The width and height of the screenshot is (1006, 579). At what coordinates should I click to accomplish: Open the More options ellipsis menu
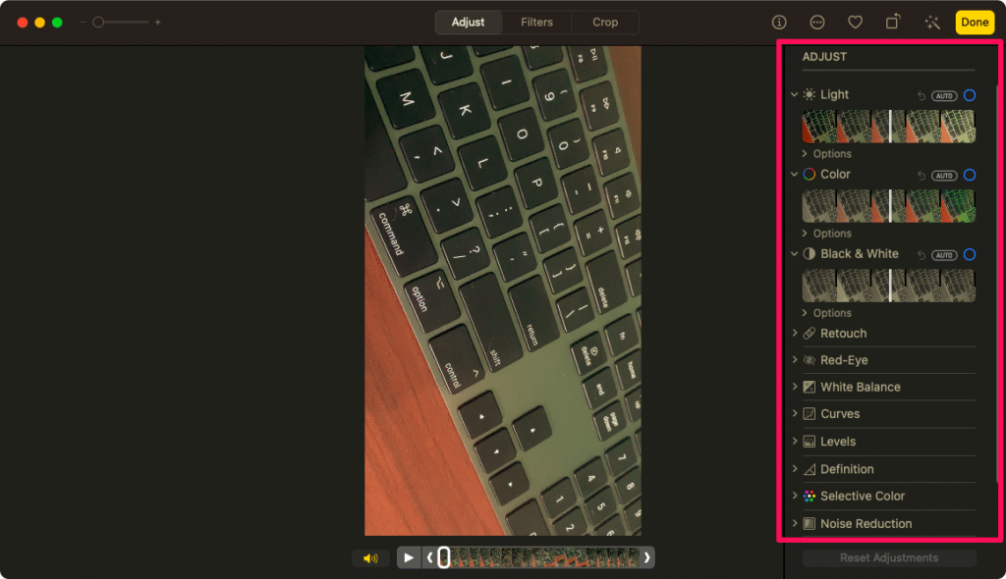click(817, 23)
